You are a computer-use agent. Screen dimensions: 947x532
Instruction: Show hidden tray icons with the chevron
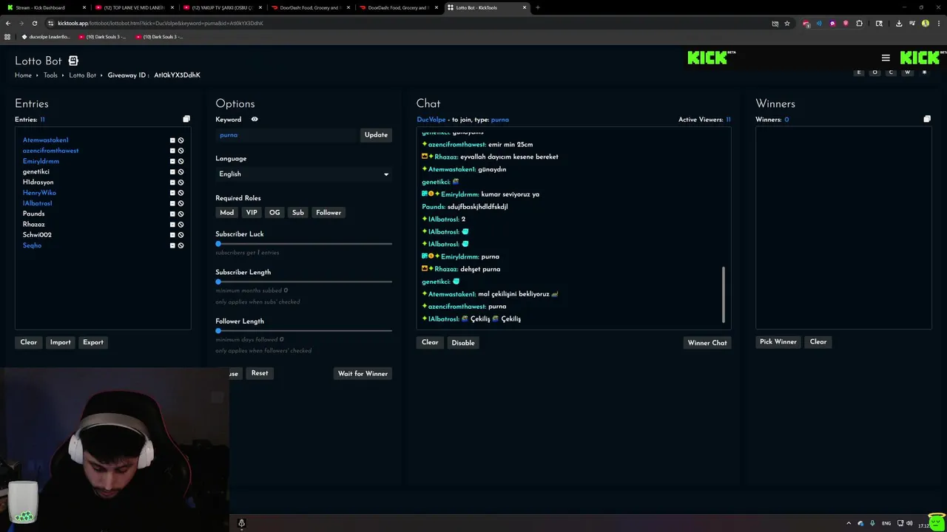pos(849,523)
